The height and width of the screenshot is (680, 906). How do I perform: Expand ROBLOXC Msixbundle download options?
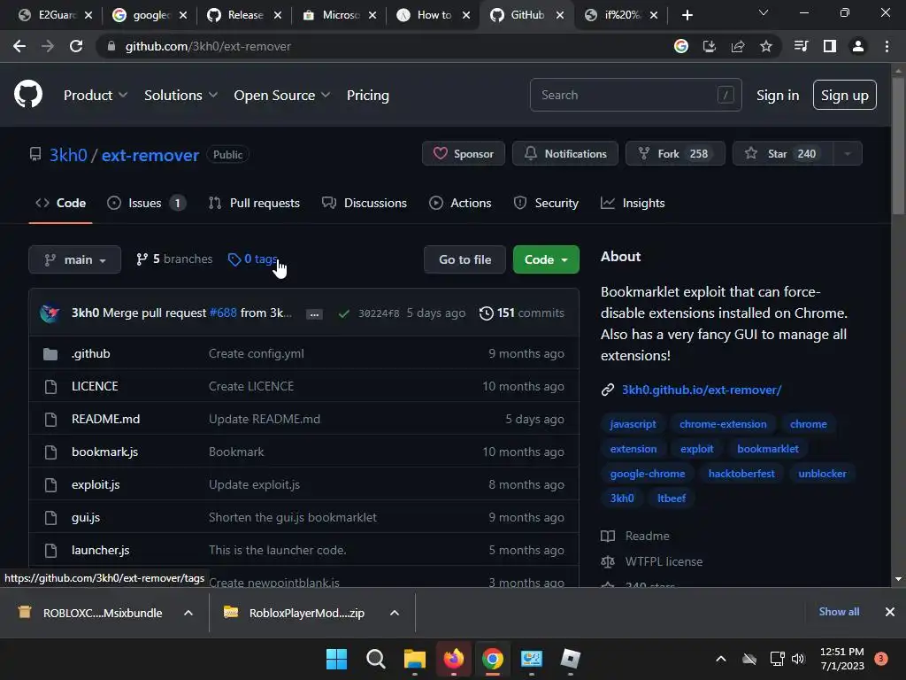tap(188, 613)
